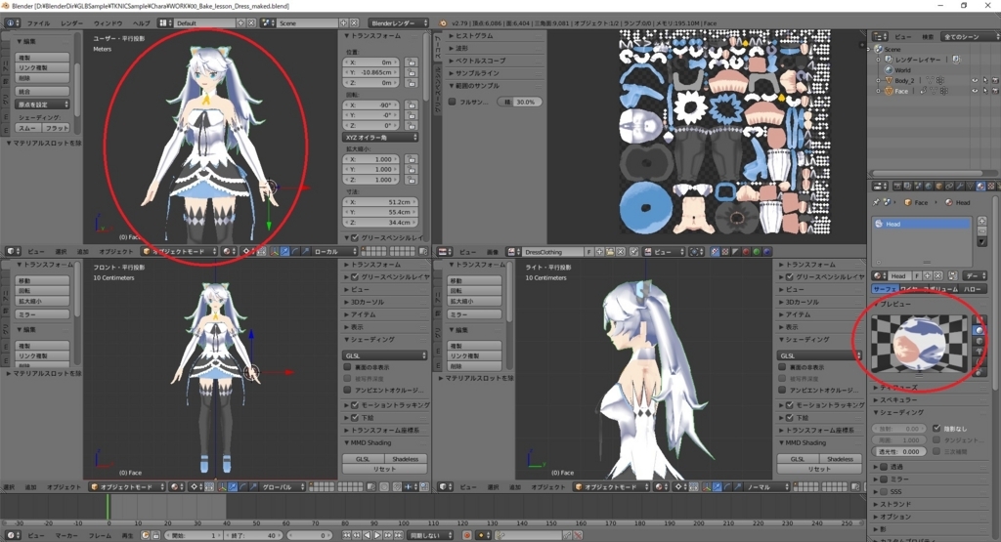Click the location X lock icon
Image resolution: width=1001 pixels, height=542 pixels.
pyautogui.click(x=412, y=63)
